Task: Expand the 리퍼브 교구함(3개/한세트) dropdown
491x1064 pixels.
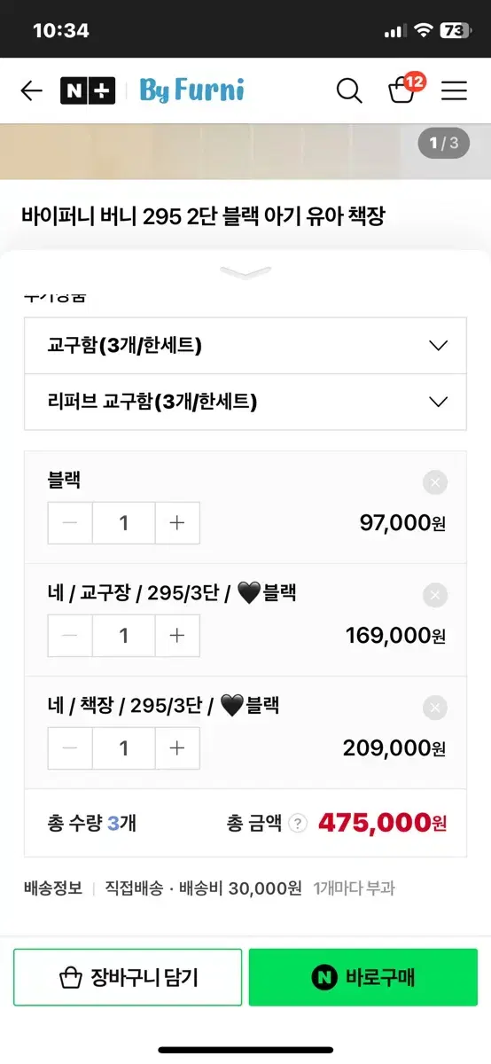Action: point(245,402)
